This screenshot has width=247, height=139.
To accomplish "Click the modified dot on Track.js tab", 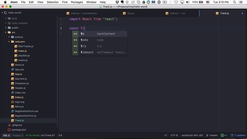I will coord(242,14).
